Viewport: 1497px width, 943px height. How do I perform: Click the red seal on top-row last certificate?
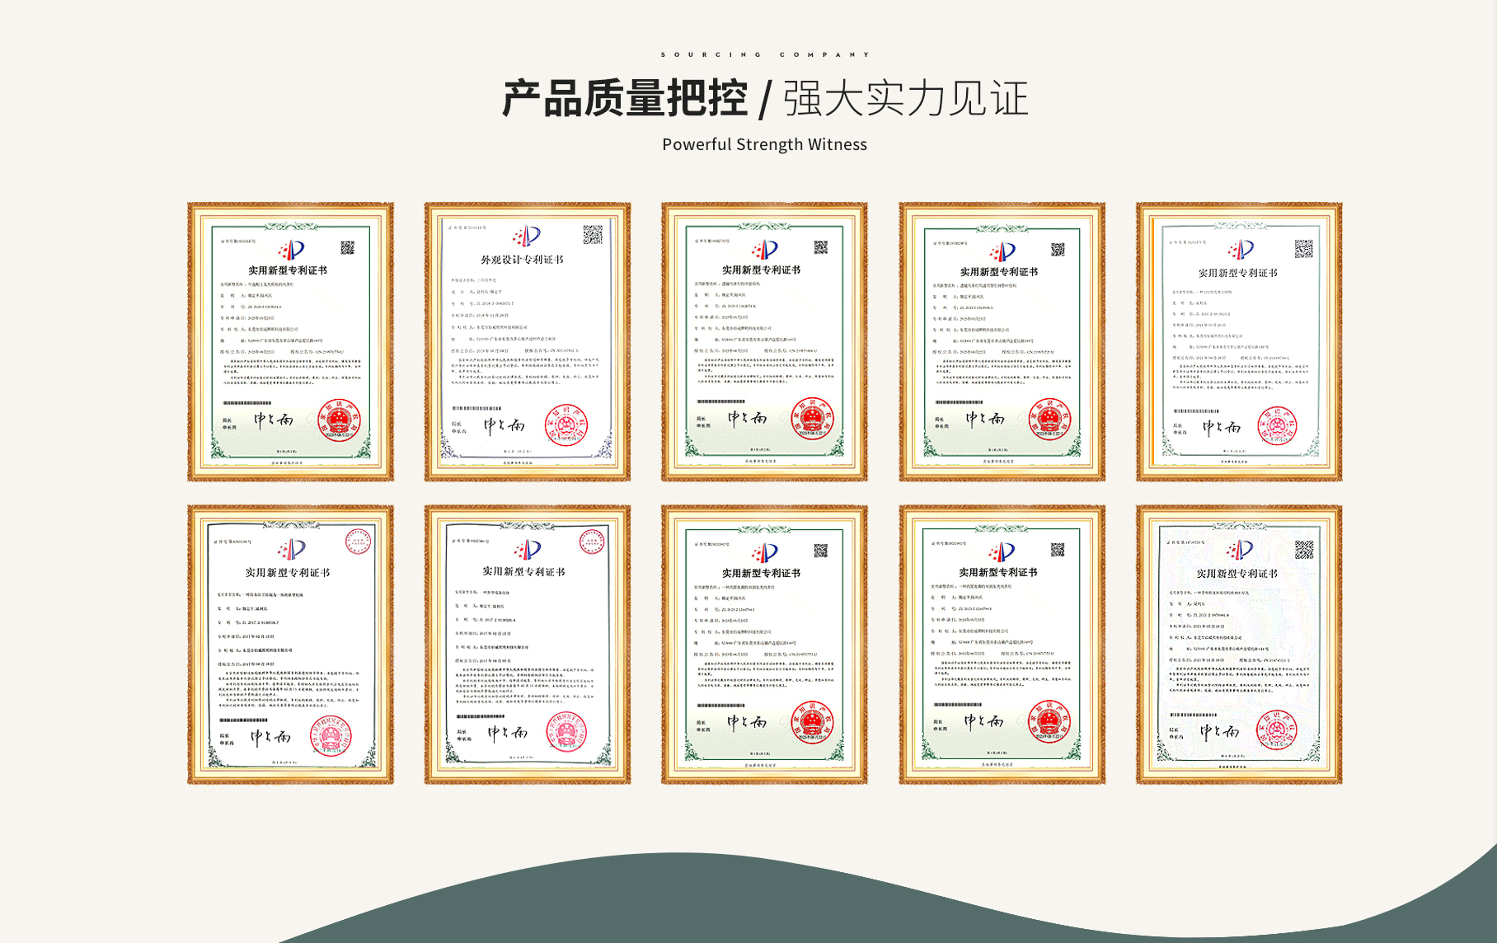click(x=1276, y=426)
